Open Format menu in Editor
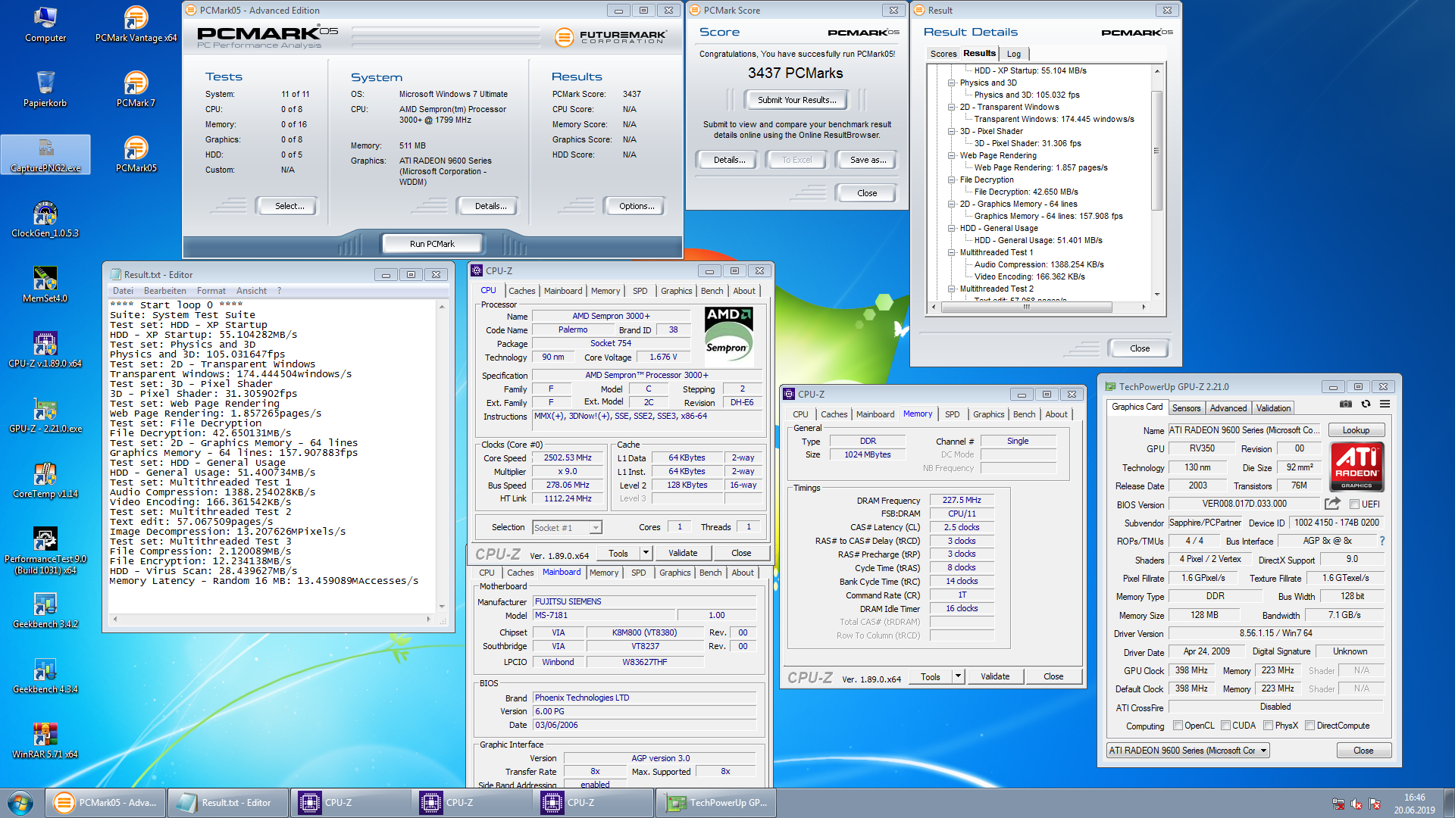 pos(211,291)
